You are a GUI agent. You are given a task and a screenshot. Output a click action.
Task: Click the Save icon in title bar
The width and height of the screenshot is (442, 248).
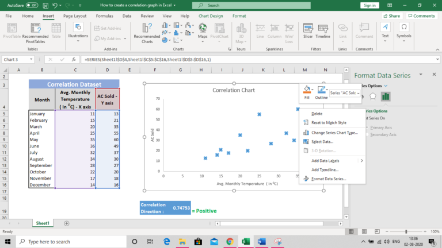pyautogui.click(x=45, y=5)
